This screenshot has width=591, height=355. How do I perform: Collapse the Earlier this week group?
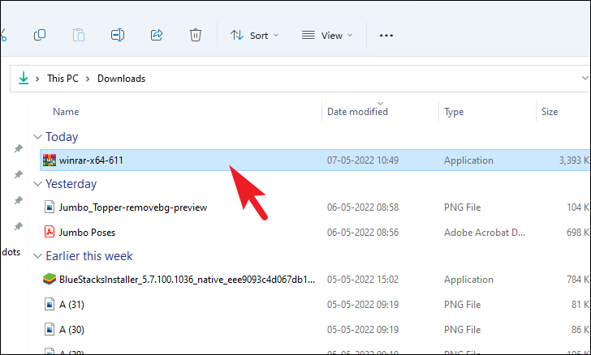click(x=37, y=256)
